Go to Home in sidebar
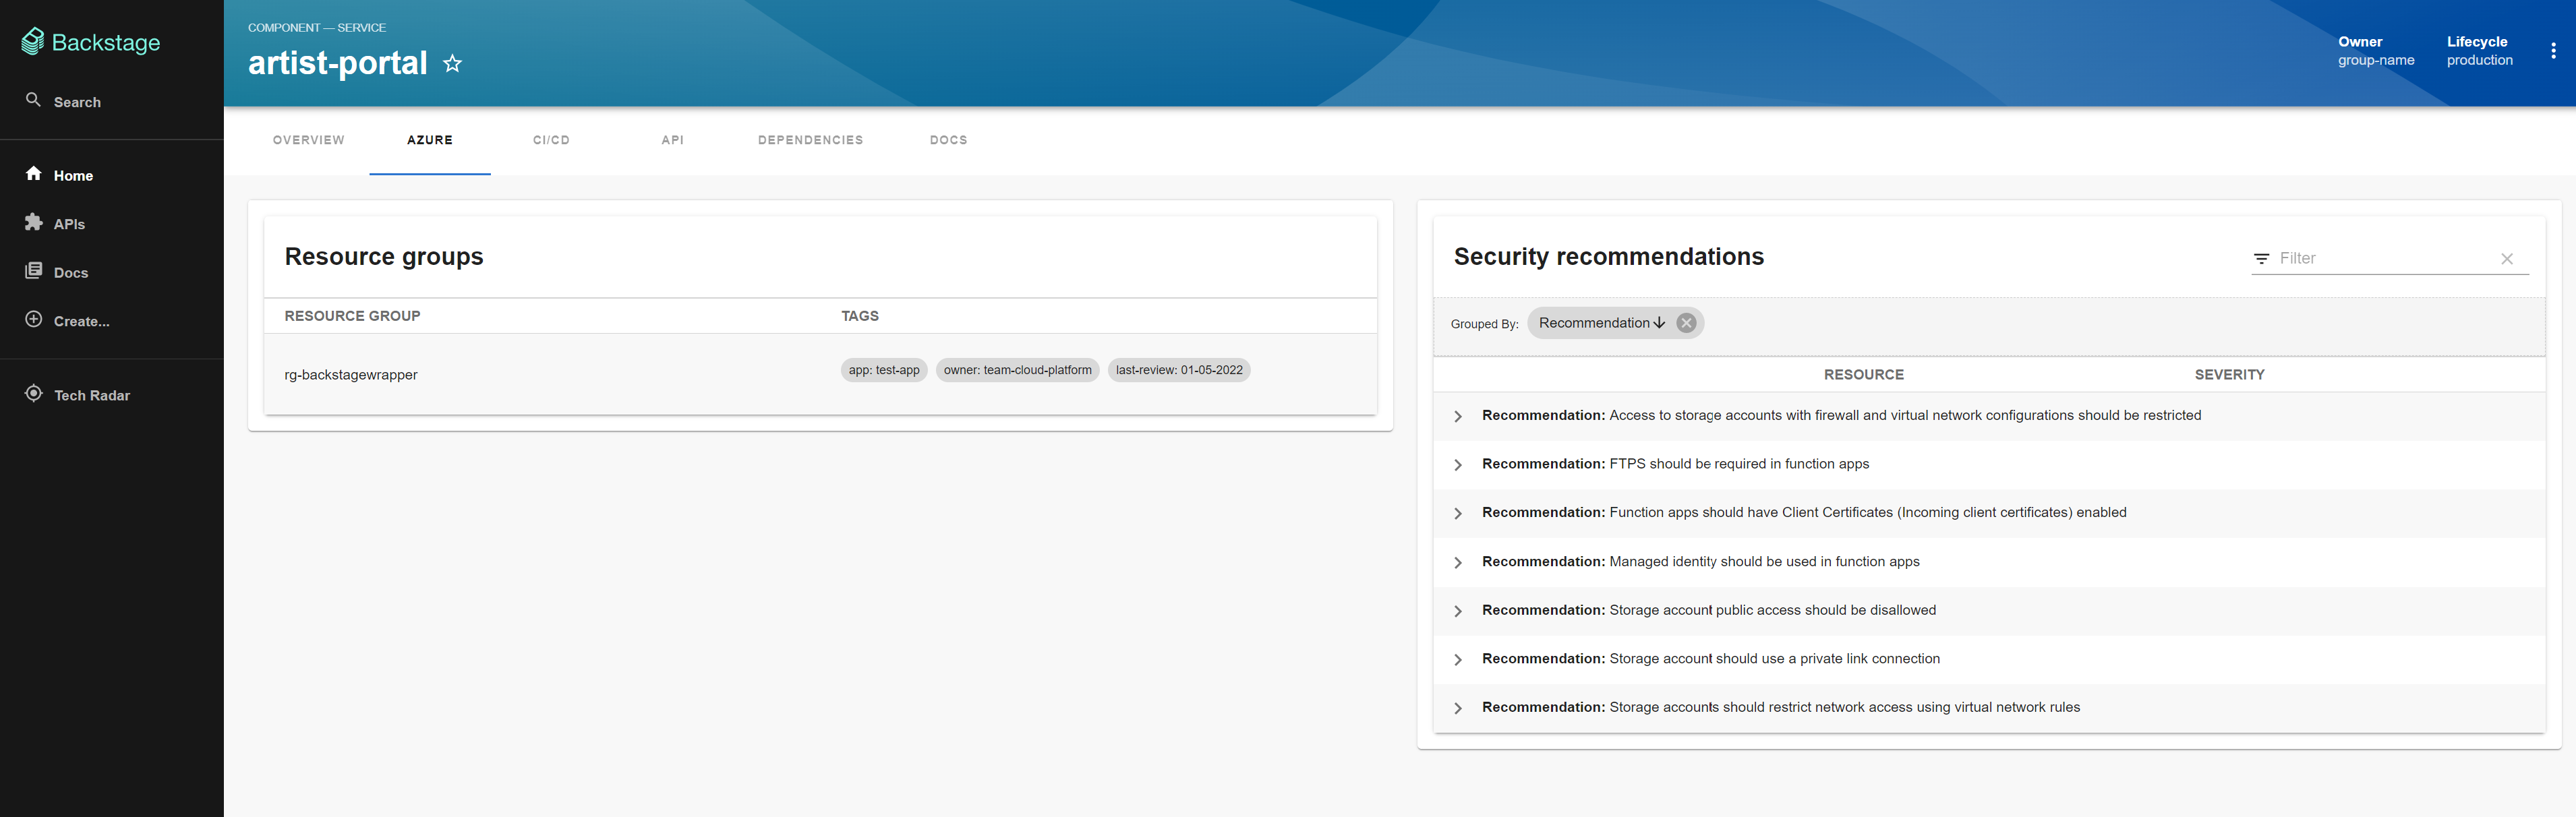Image resolution: width=2576 pixels, height=817 pixels. point(72,175)
